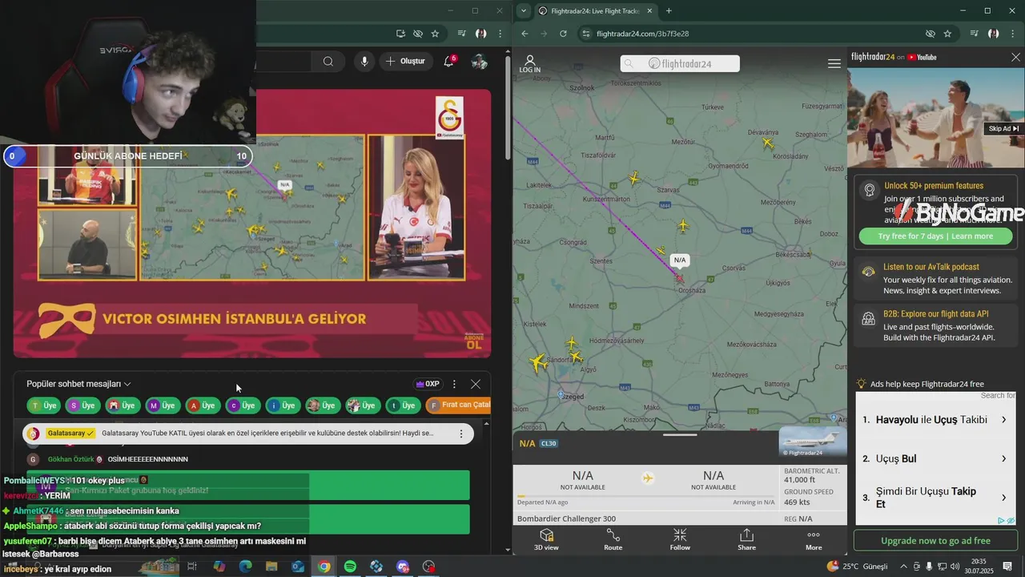The height and width of the screenshot is (577, 1025).
Task: Skip the video ad
Action: click(x=1003, y=128)
